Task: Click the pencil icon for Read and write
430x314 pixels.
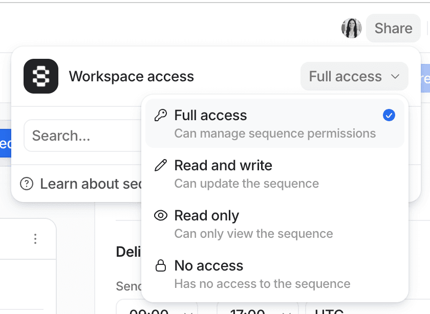Action: click(161, 166)
